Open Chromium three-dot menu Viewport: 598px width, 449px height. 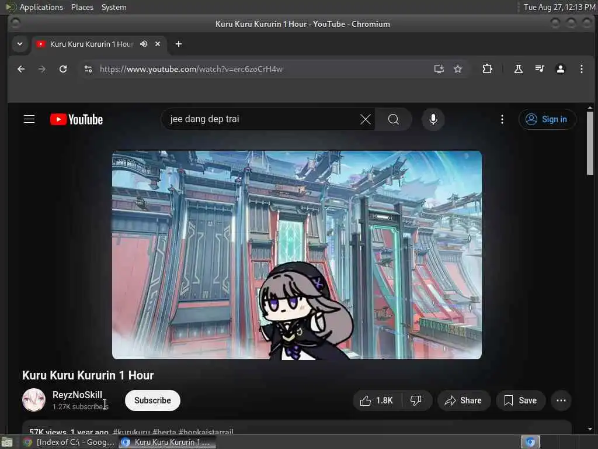pyautogui.click(x=581, y=69)
